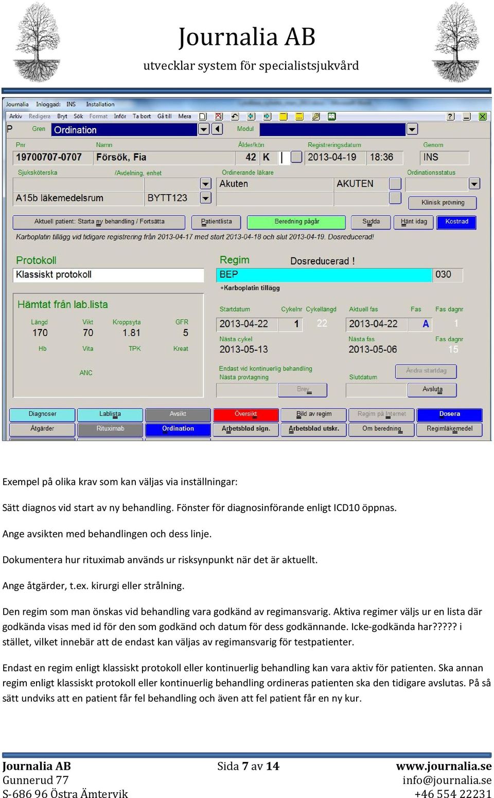Open the Gå till menu

[165, 116]
